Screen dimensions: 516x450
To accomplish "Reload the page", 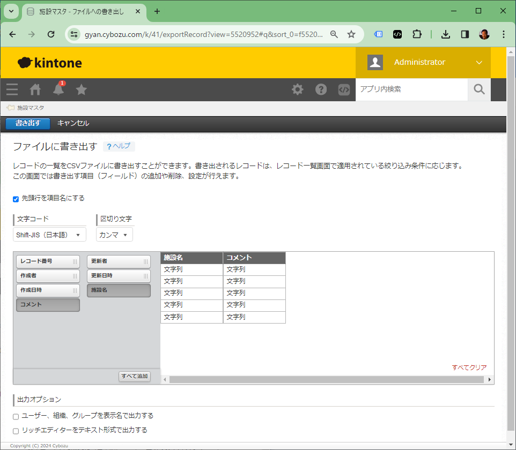I will [51, 34].
